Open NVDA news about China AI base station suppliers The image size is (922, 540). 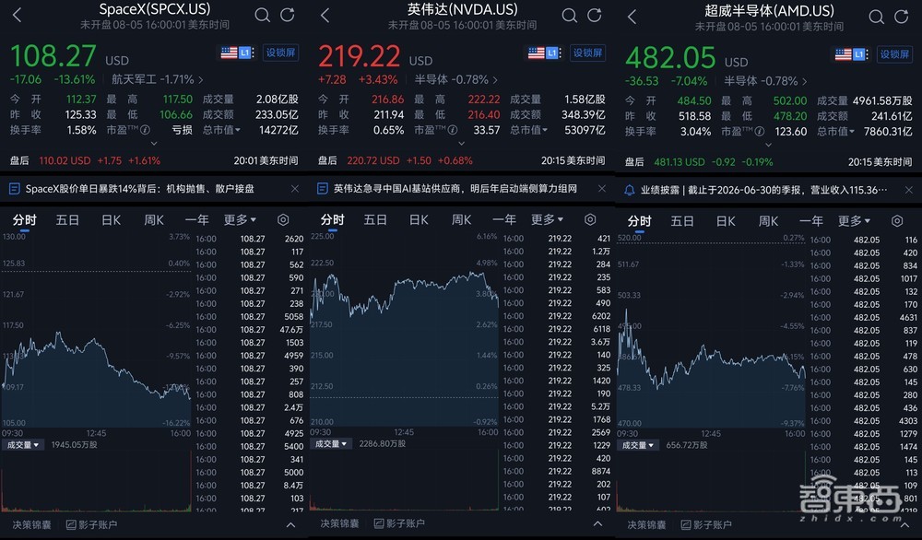coord(455,189)
